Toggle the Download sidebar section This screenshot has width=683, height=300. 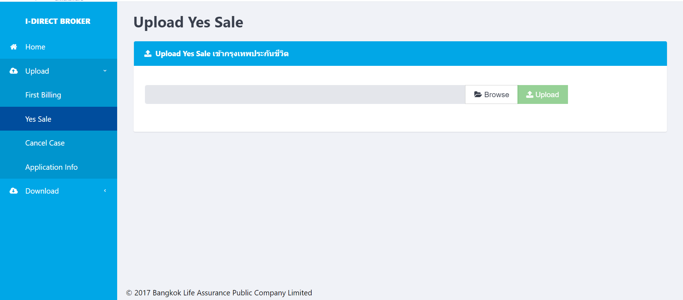coord(58,191)
